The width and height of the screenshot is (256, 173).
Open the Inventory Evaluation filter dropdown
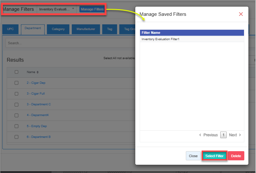coord(57,9)
